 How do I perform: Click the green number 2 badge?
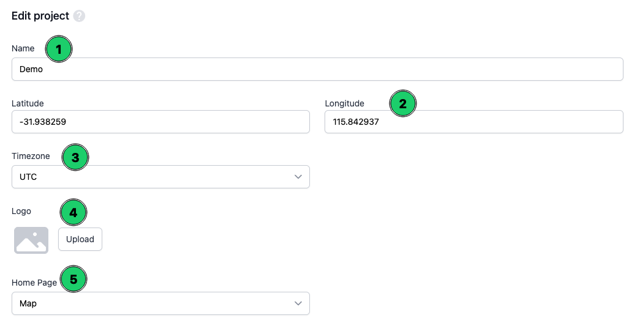tap(403, 104)
